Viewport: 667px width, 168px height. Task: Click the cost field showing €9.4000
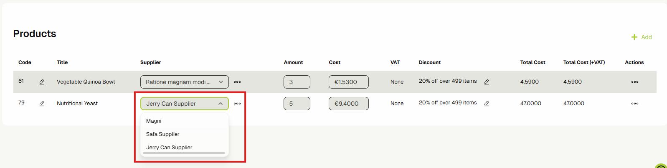[x=348, y=104]
